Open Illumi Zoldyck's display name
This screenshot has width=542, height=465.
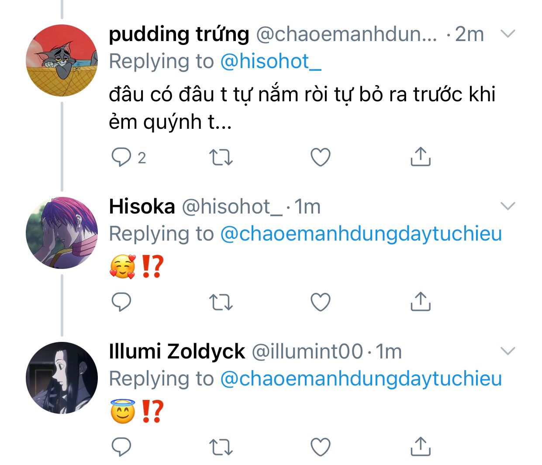[x=177, y=351]
